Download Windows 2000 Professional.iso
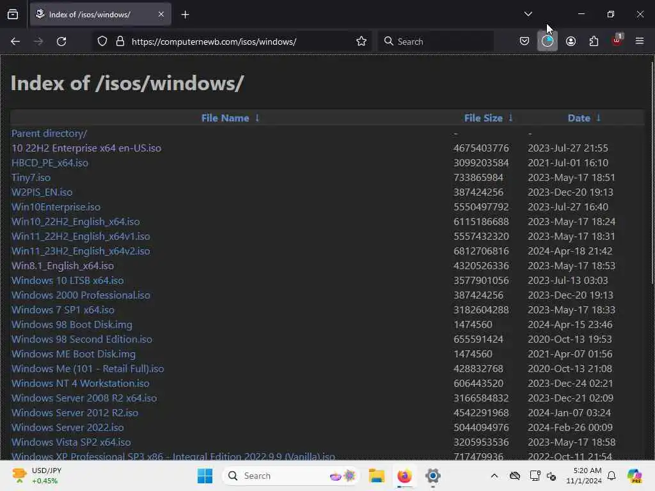 tap(81, 295)
